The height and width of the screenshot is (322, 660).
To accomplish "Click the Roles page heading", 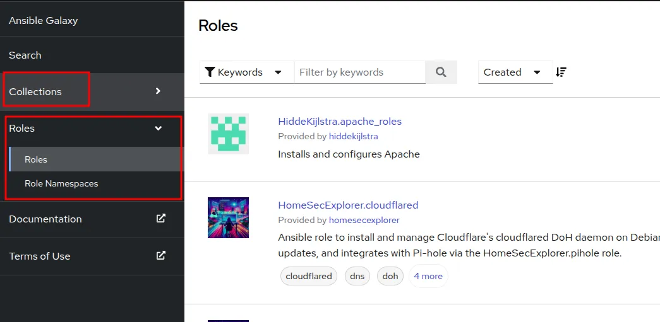I will coord(218,26).
